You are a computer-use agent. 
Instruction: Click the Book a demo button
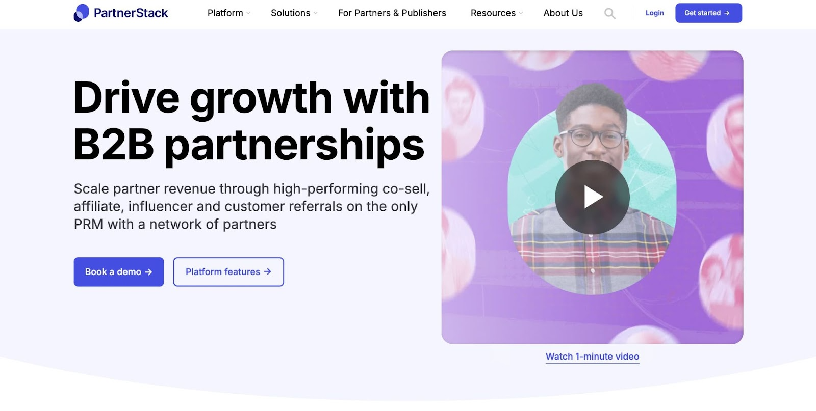(119, 272)
